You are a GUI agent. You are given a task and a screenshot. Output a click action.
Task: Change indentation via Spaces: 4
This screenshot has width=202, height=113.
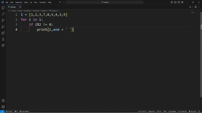151,111
